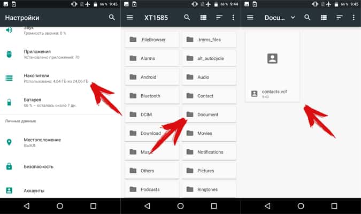Expand the Docu... path dropdown chevron

tap(293, 18)
